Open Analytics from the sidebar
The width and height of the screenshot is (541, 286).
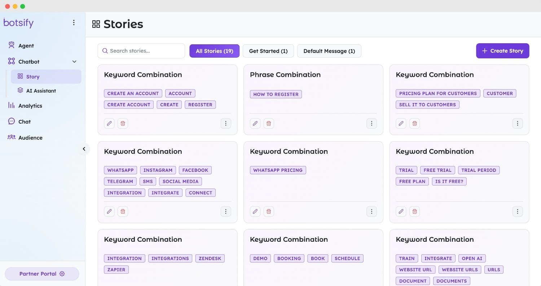point(30,106)
